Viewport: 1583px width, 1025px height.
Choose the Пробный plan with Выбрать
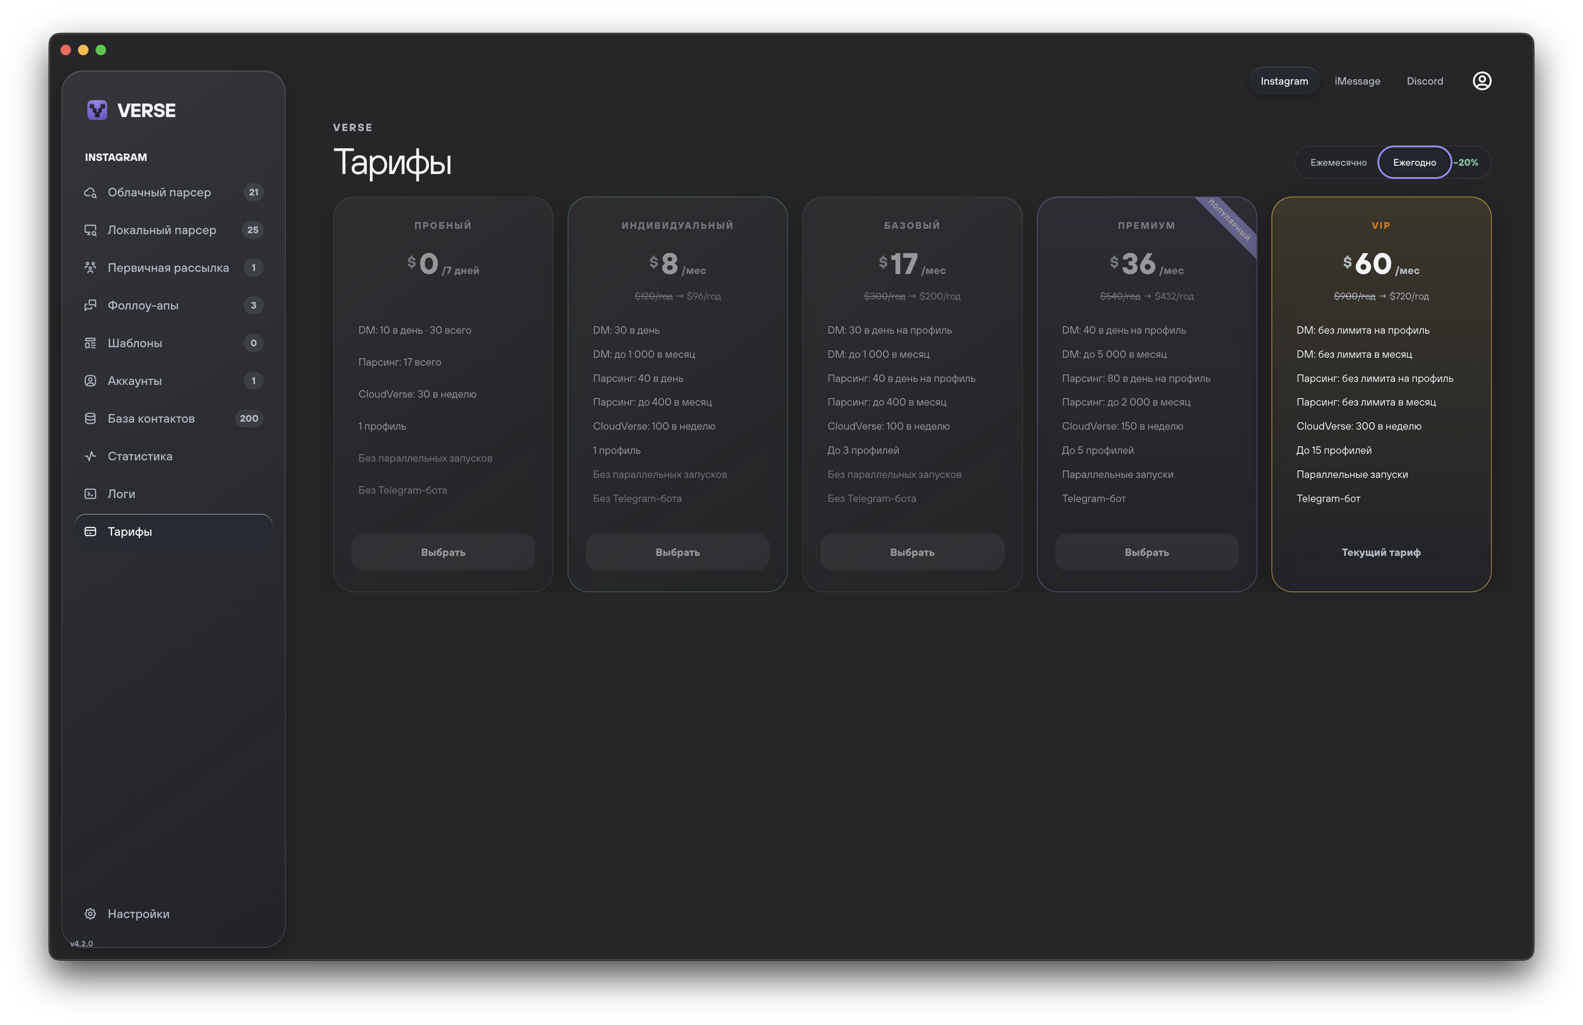tap(443, 552)
